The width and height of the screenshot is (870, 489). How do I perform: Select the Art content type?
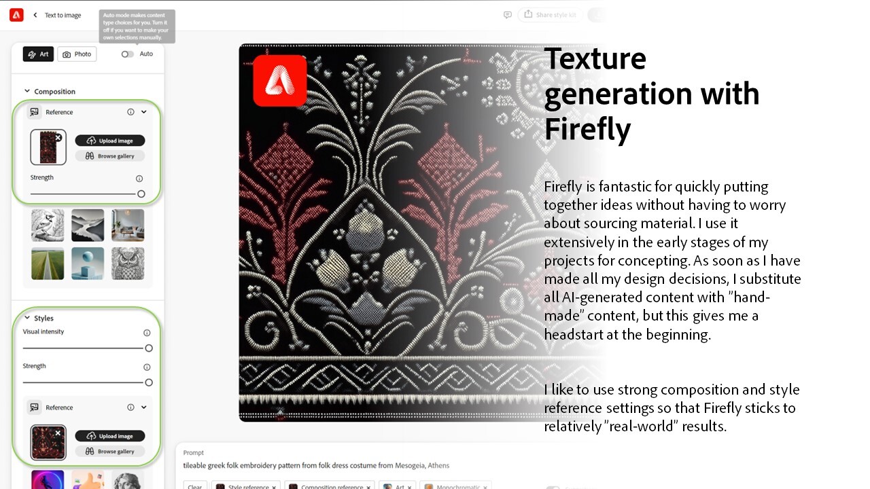point(38,54)
